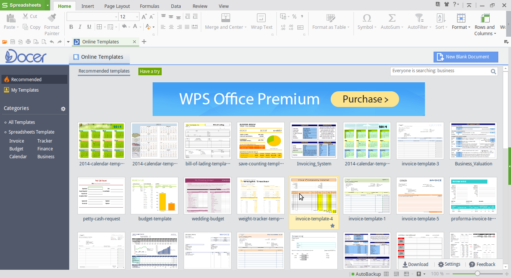Click the font color letter A icon

135,27
